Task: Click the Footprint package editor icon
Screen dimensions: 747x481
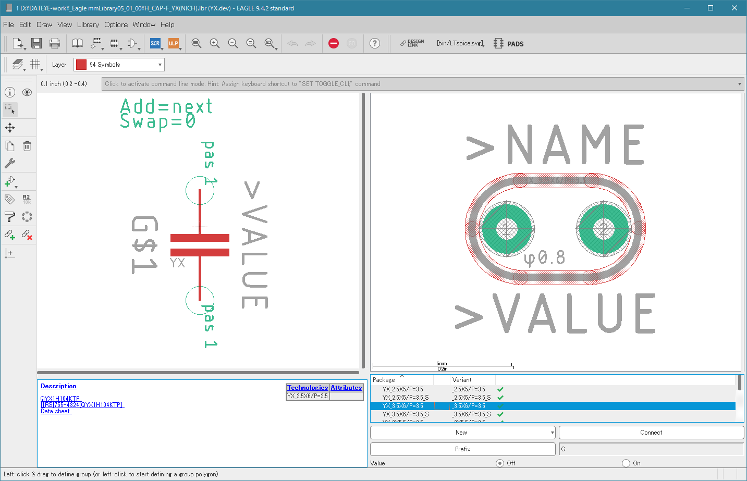Action: pyautogui.click(x=115, y=43)
